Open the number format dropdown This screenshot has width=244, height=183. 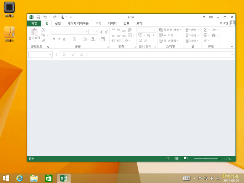click(x=154, y=30)
